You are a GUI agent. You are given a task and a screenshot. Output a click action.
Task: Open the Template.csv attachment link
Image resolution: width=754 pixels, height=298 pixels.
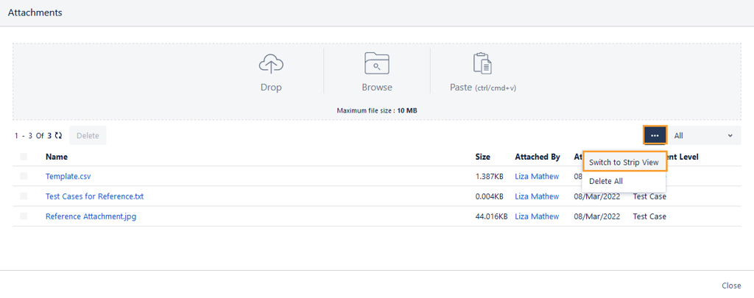[x=68, y=177]
